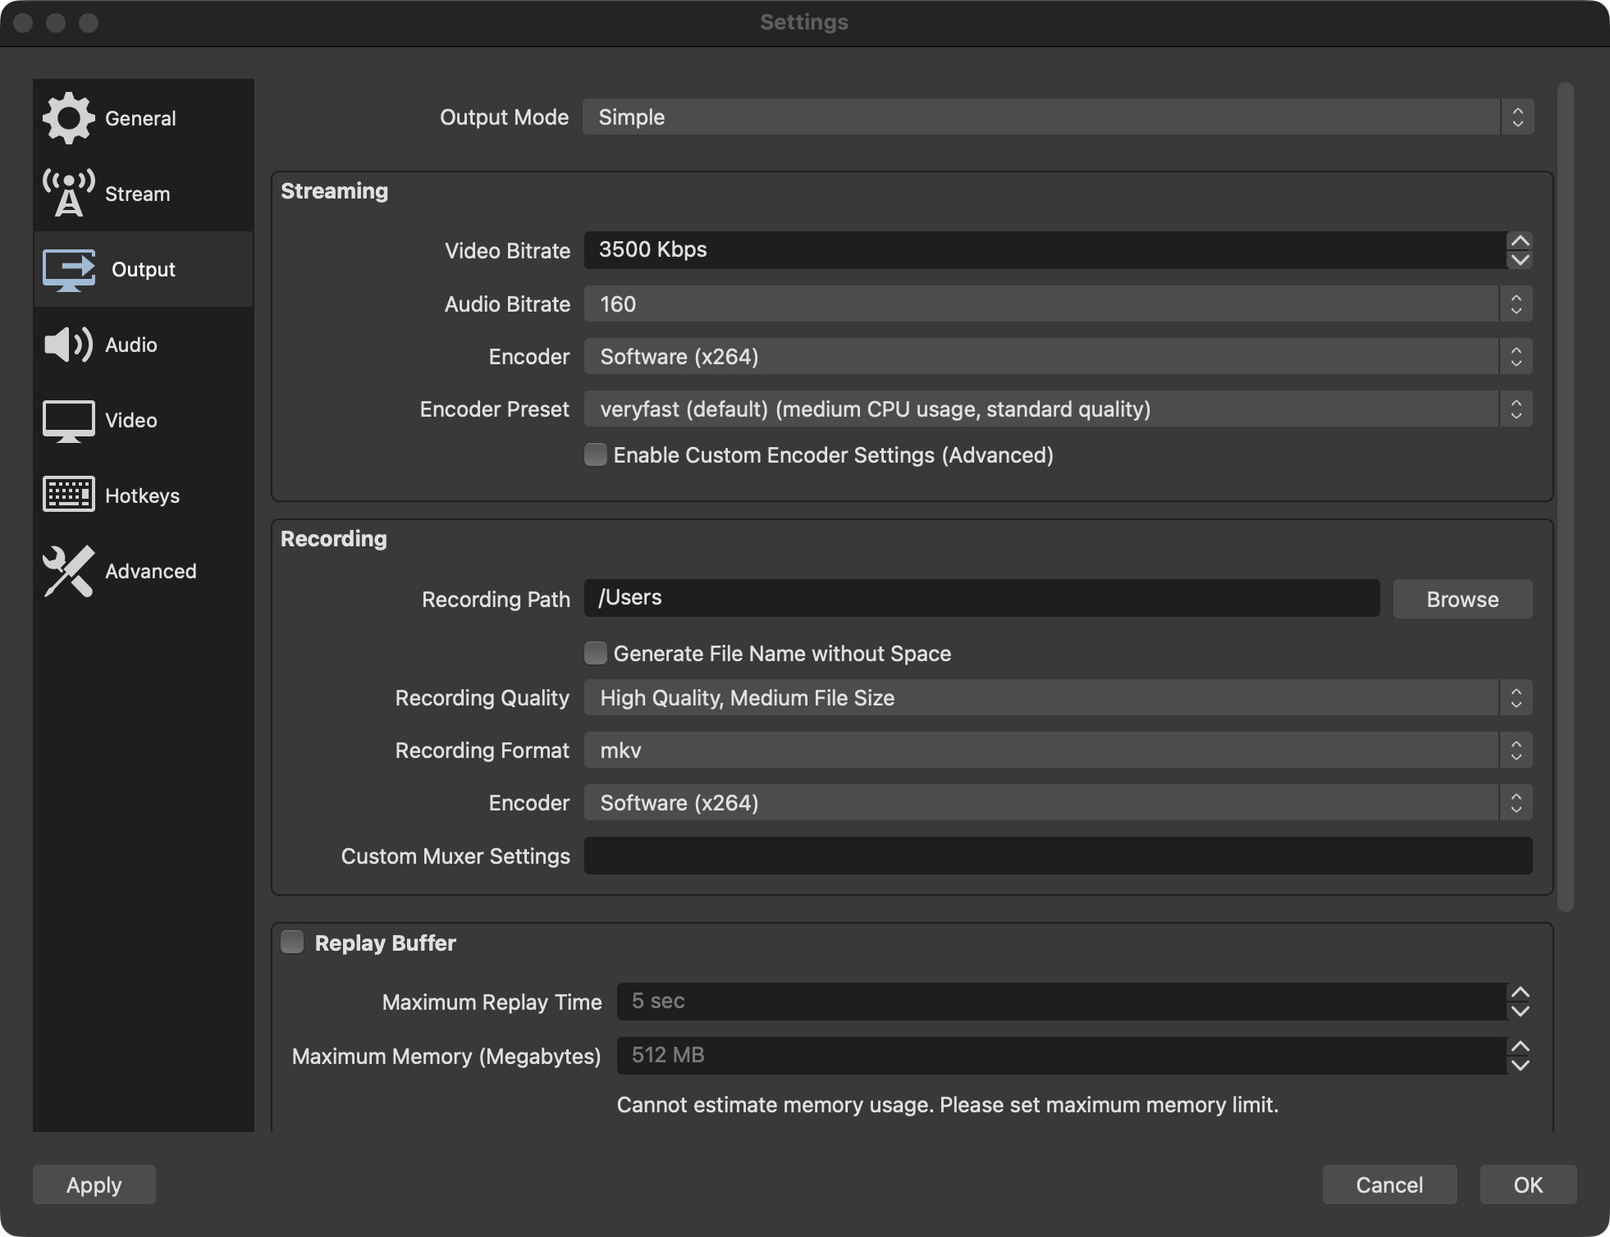This screenshot has width=1610, height=1237.
Task: Click the General gear icon
Action: click(69, 118)
